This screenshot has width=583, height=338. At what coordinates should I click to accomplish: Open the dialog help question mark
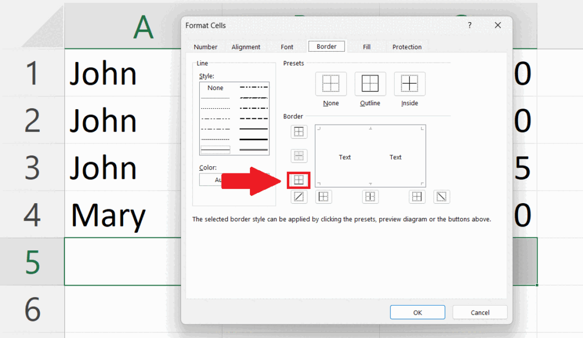470,25
